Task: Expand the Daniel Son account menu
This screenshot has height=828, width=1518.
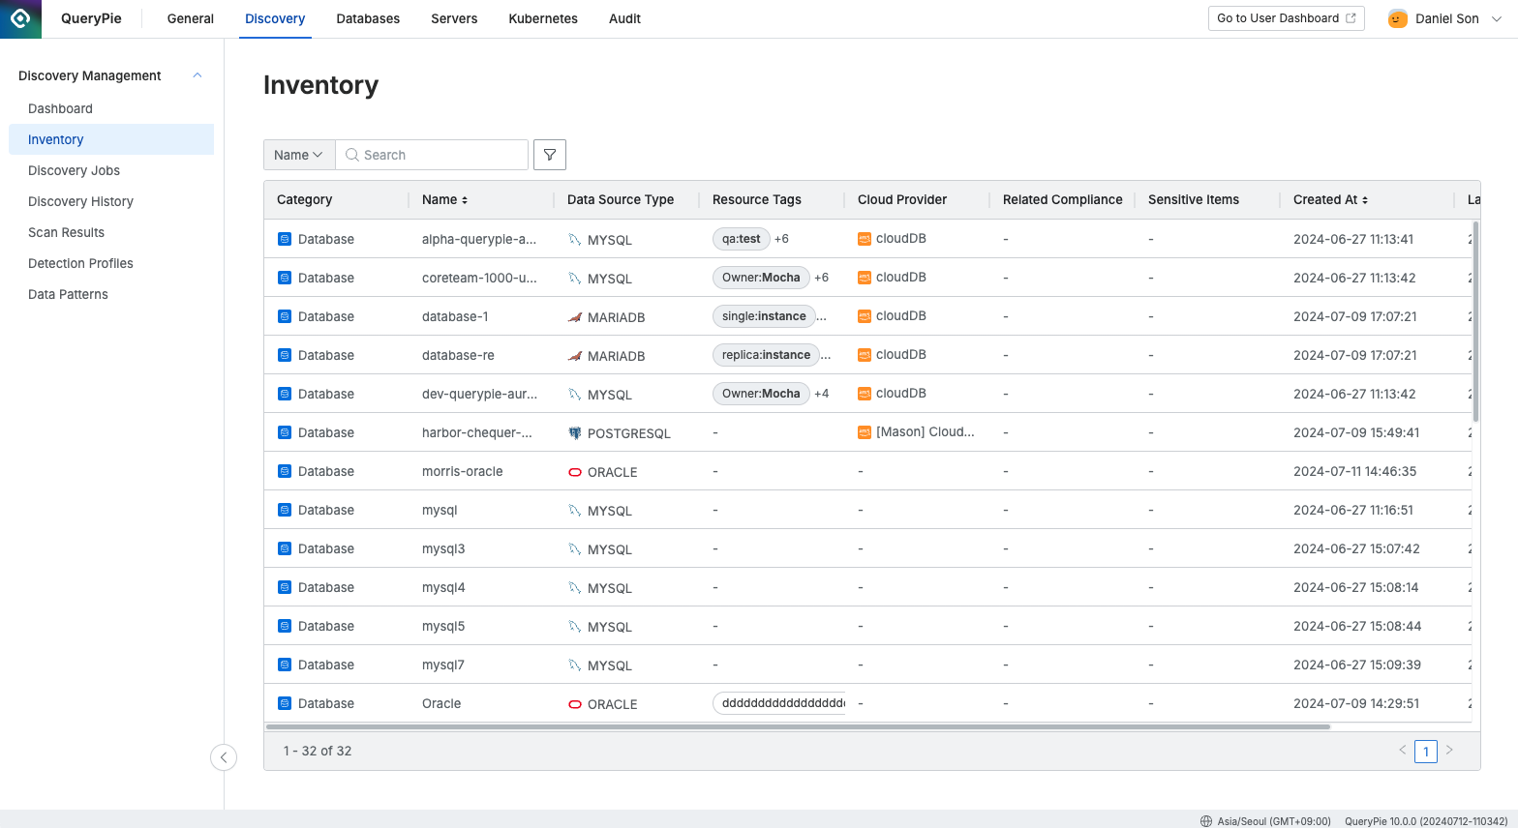Action: tap(1497, 18)
